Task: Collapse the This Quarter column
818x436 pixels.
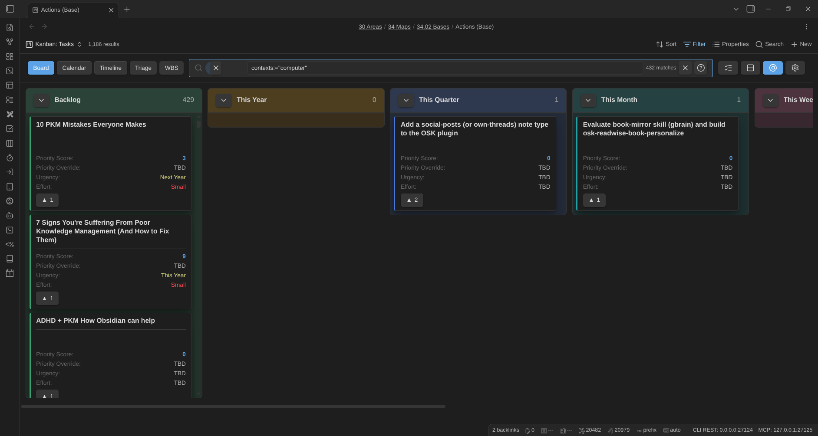Action: (406, 100)
